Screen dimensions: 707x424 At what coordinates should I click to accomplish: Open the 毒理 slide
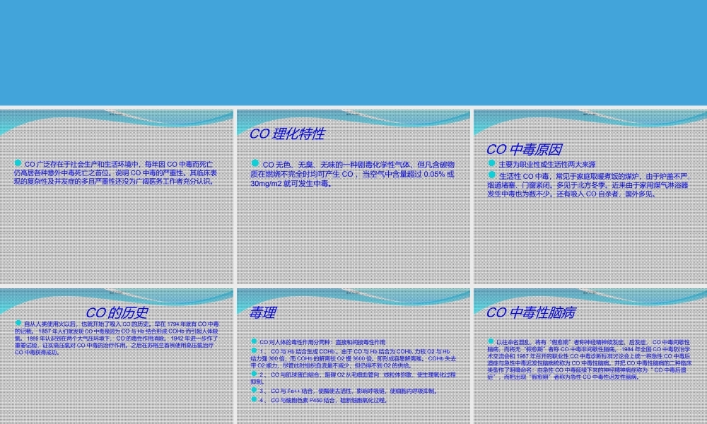(x=353, y=356)
